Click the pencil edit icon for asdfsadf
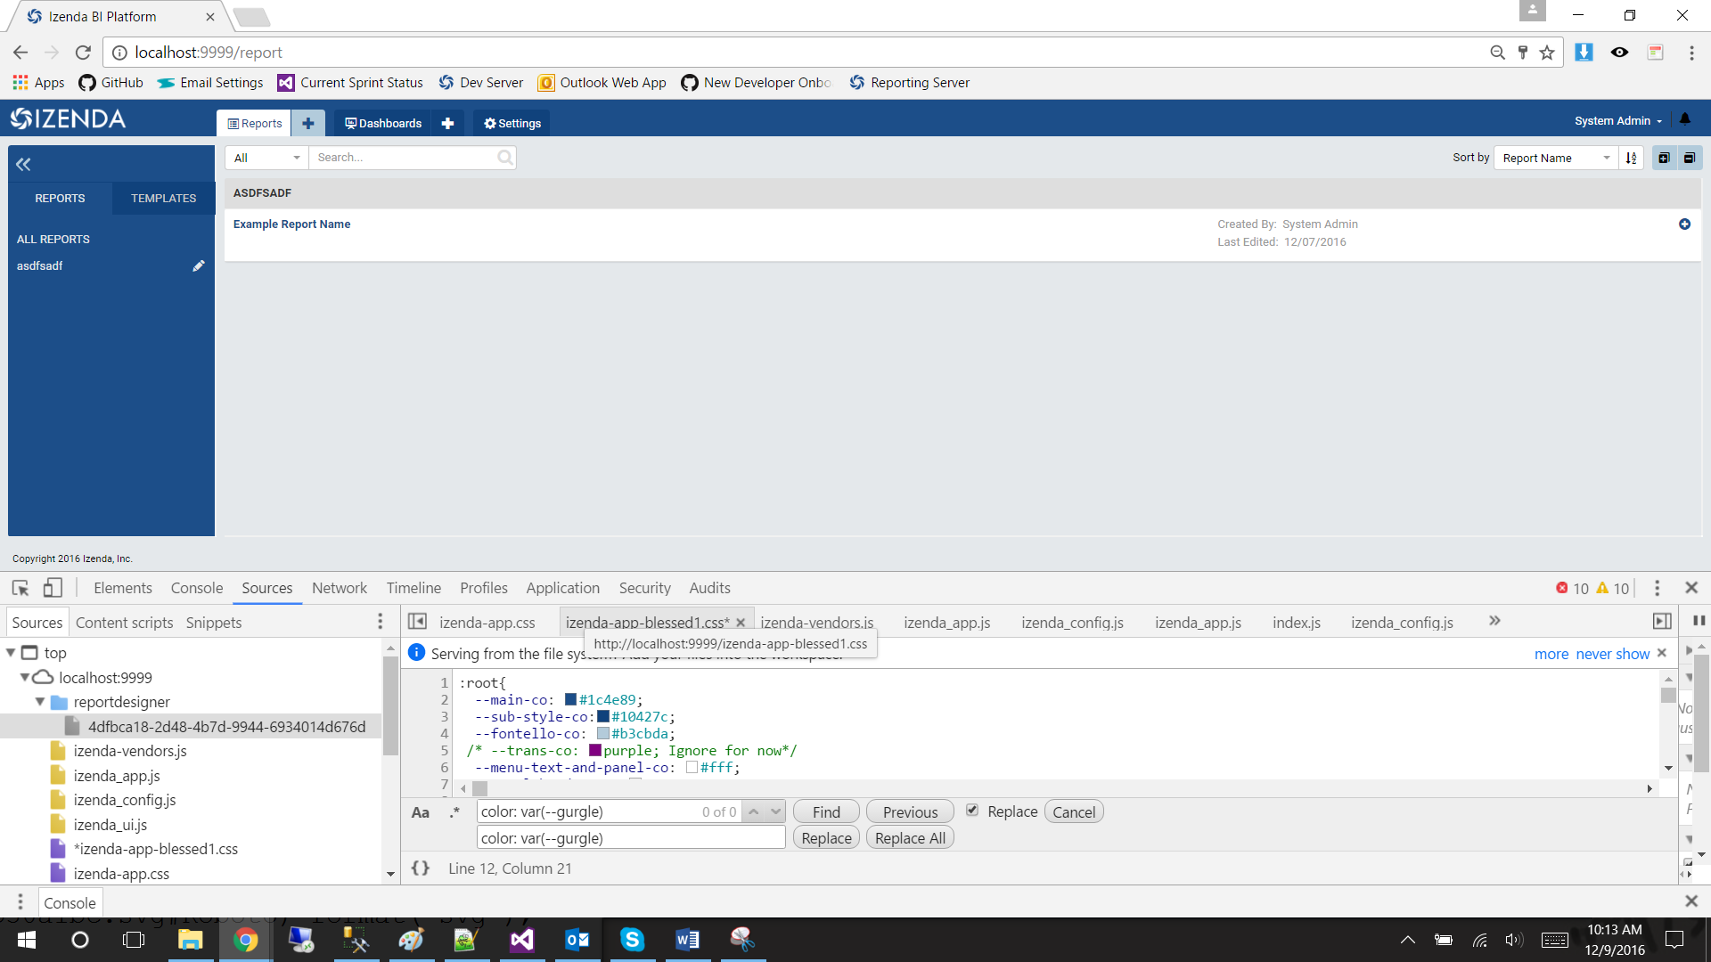Viewport: 1711px width, 962px height. [x=199, y=265]
